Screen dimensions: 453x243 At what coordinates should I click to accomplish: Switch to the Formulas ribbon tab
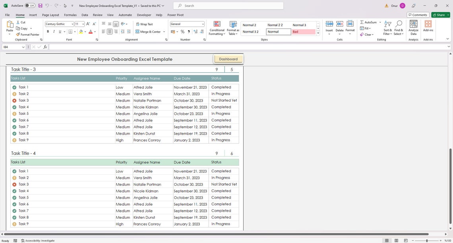(x=70, y=15)
